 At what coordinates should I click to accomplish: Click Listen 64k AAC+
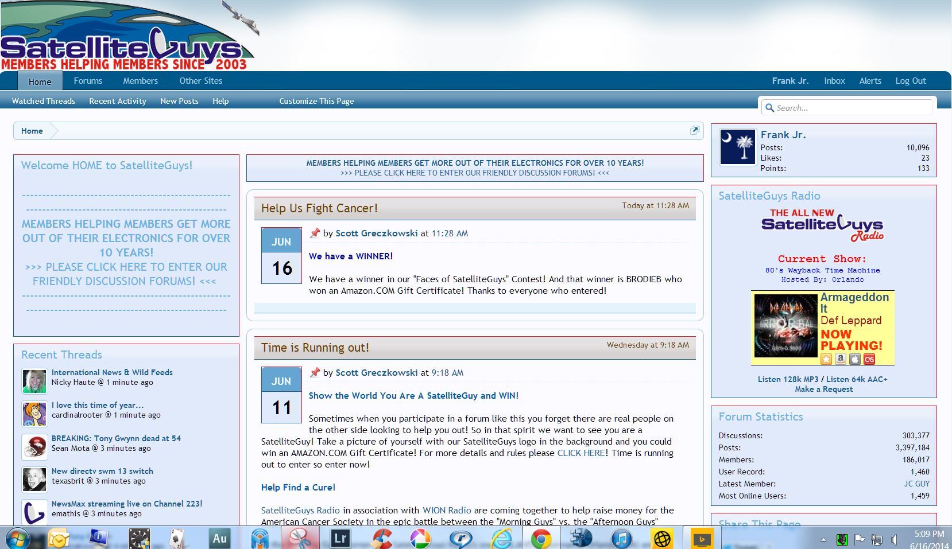tap(857, 379)
